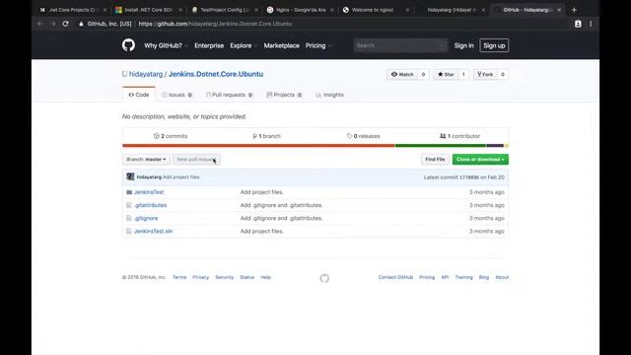The height and width of the screenshot is (355, 631).
Task: Open the latest commit hash link
Action: 469,177
